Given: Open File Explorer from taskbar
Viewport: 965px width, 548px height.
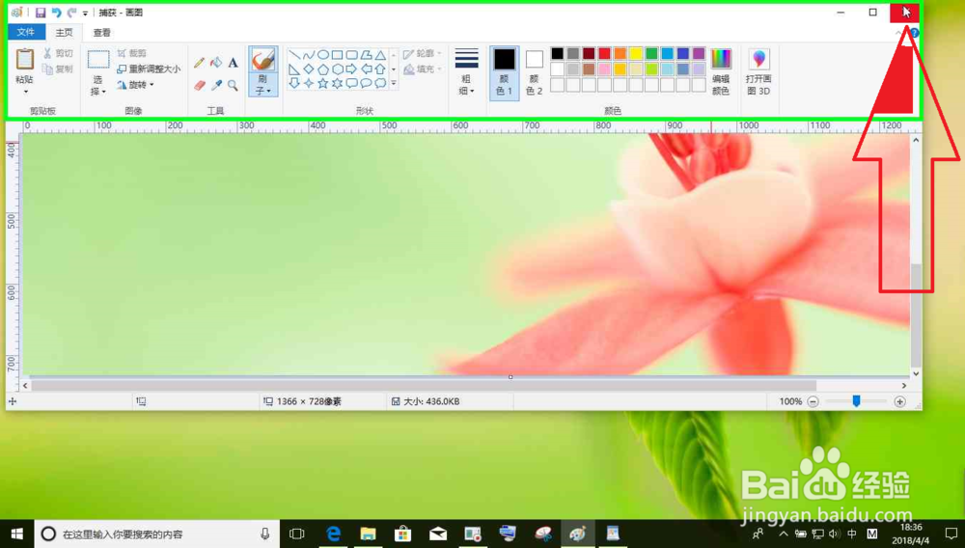Looking at the screenshot, I should 368,534.
